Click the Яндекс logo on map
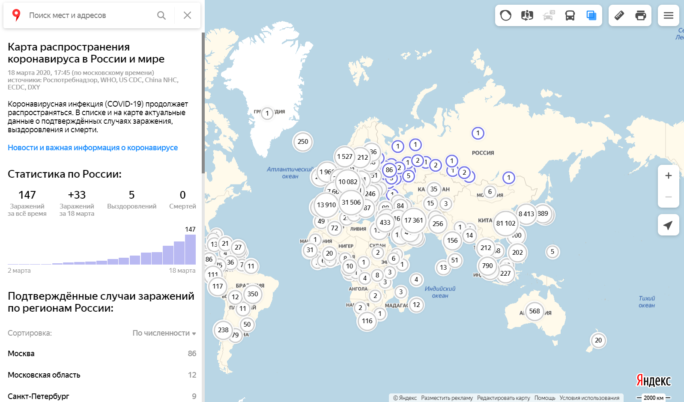The width and height of the screenshot is (684, 402). 653,380
